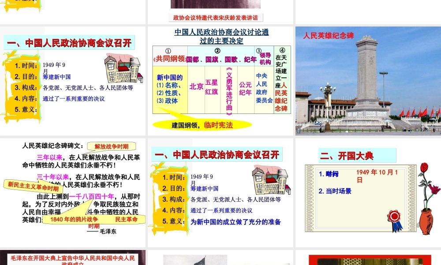Click the 新中国的名称、性质、政体 yellow cell
The image size is (441, 265).
170,89
